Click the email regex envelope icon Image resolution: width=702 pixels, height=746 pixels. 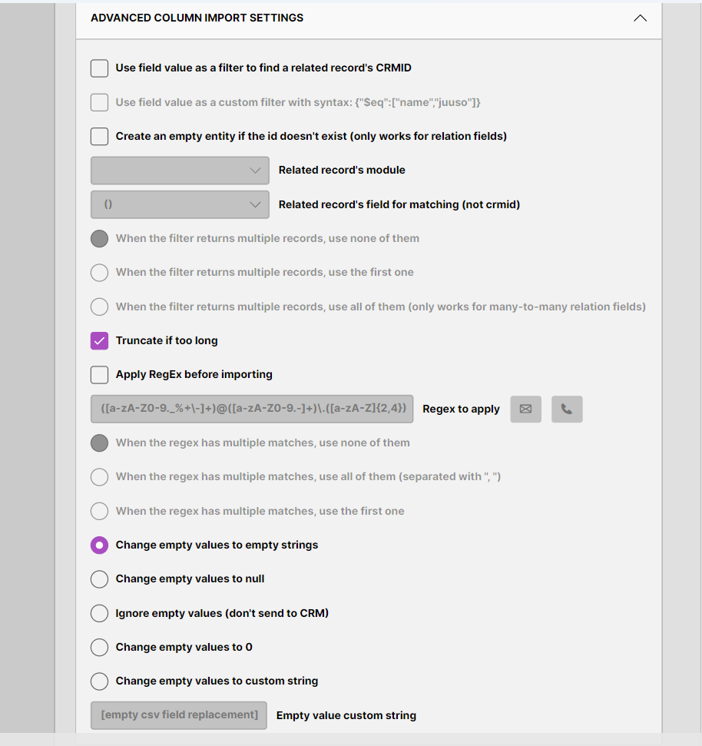pyautogui.click(x=525, y=409)
